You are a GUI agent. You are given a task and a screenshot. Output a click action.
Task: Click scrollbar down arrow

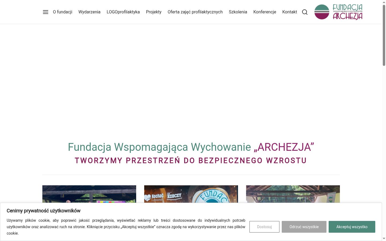[x=384, y=239]
